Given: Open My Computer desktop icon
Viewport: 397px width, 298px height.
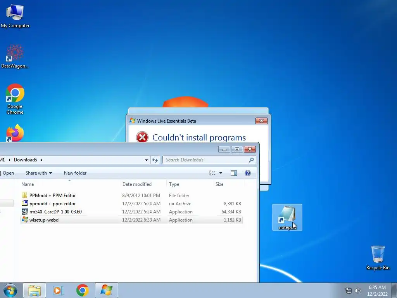Looking at the screenshot, I should 15,16.
